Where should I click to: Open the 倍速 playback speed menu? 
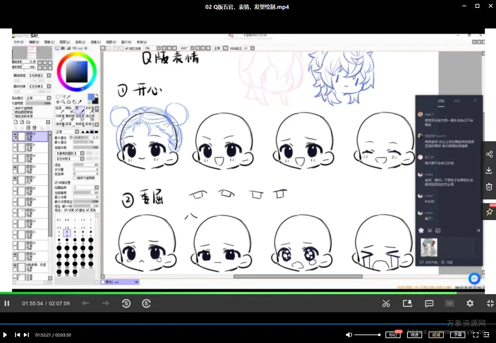pyautogui.click(x=414, y=335)
